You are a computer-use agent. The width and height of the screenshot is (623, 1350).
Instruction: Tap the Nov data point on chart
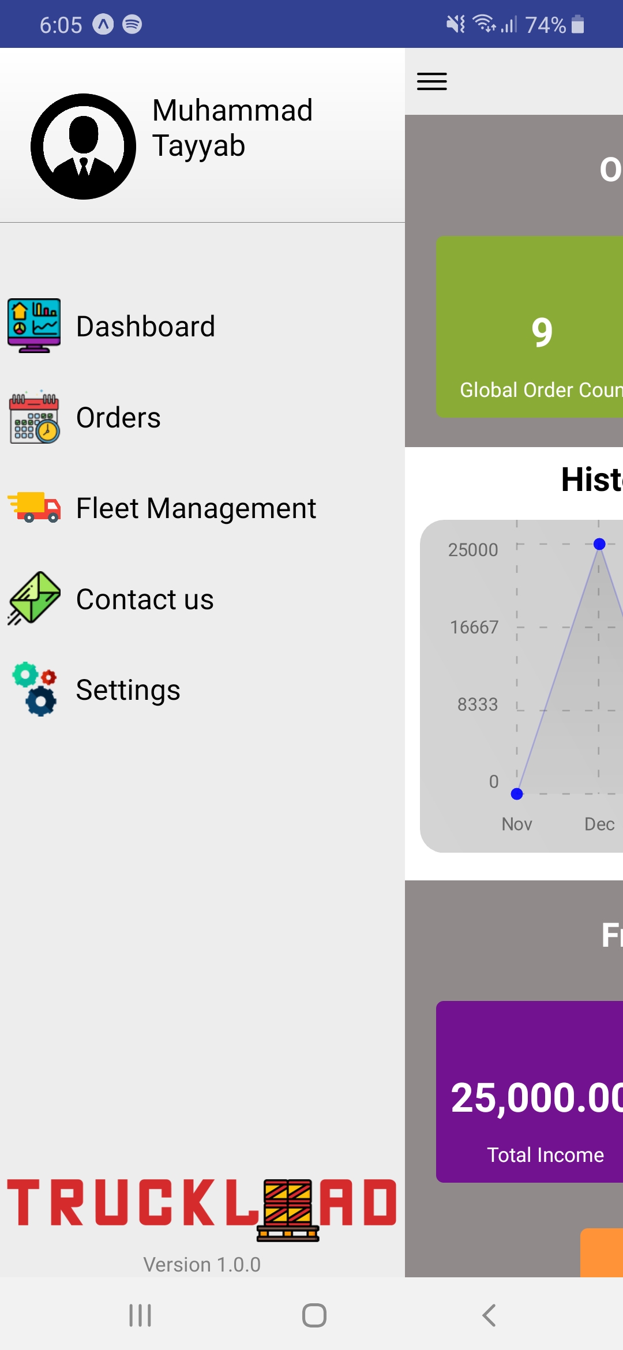[517, 794]
